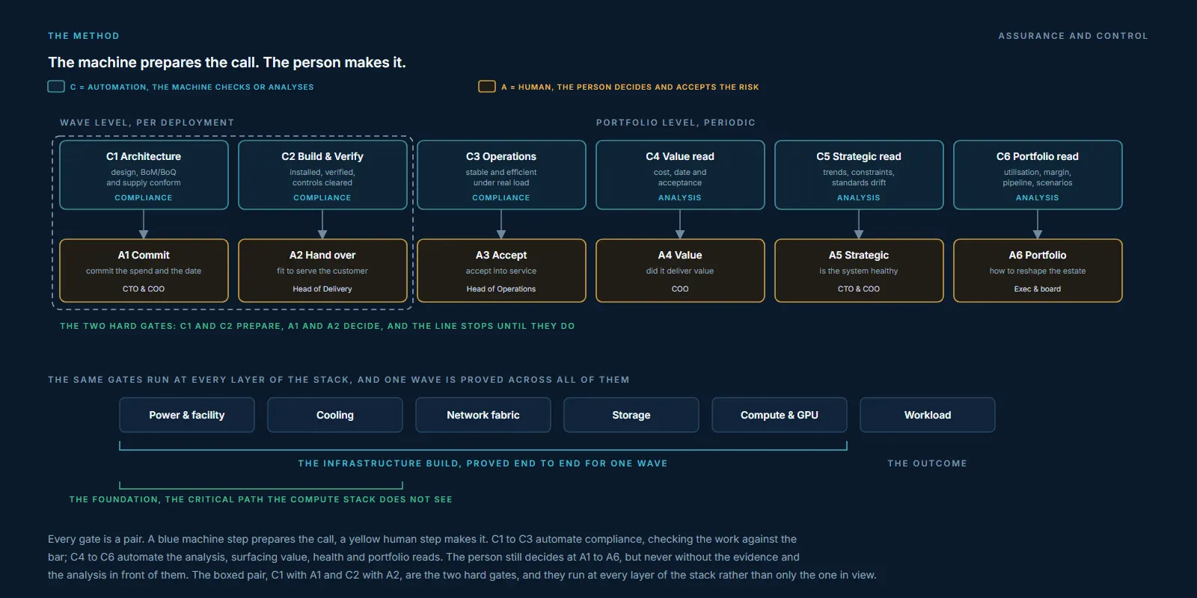Click the C4 Value read card
1197x598 pixels.
680,175
